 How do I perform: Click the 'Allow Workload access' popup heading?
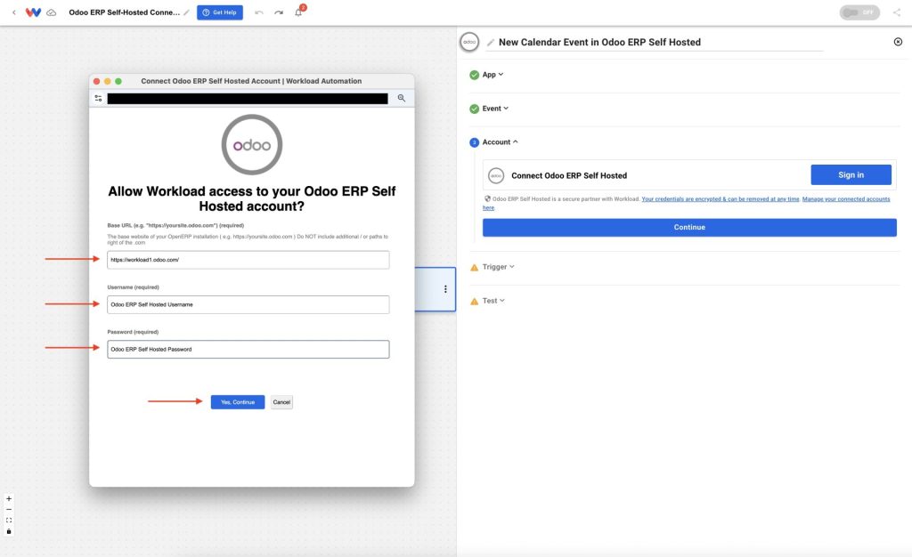point(252,198)
